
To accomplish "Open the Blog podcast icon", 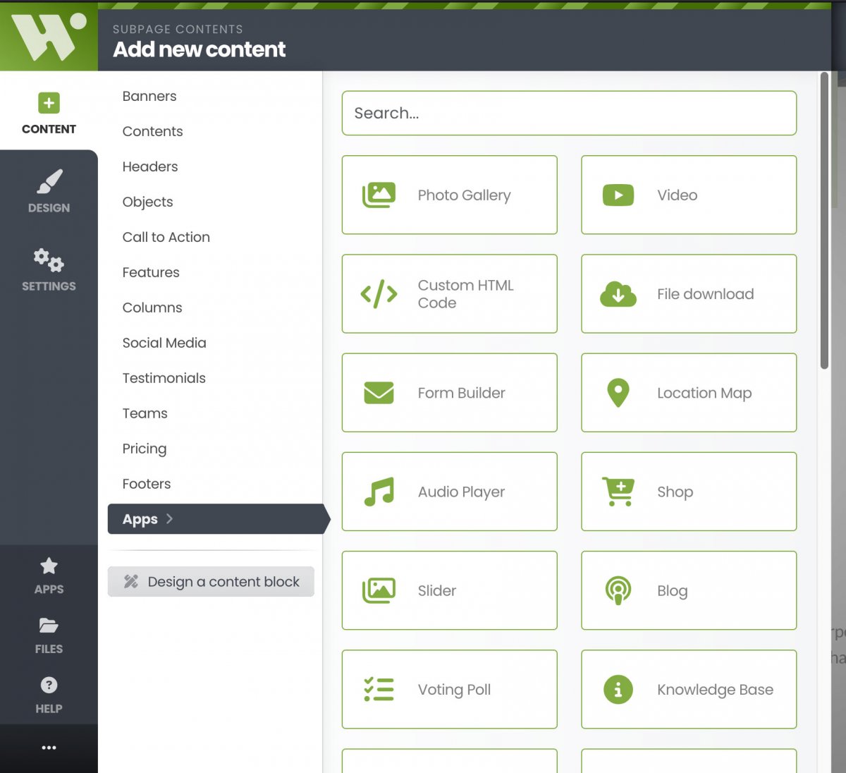I will pos(618,590).
